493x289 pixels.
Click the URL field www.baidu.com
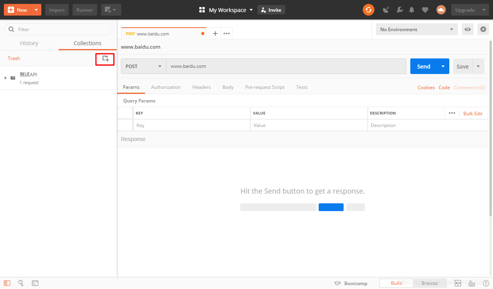click(x=286, y=66)
